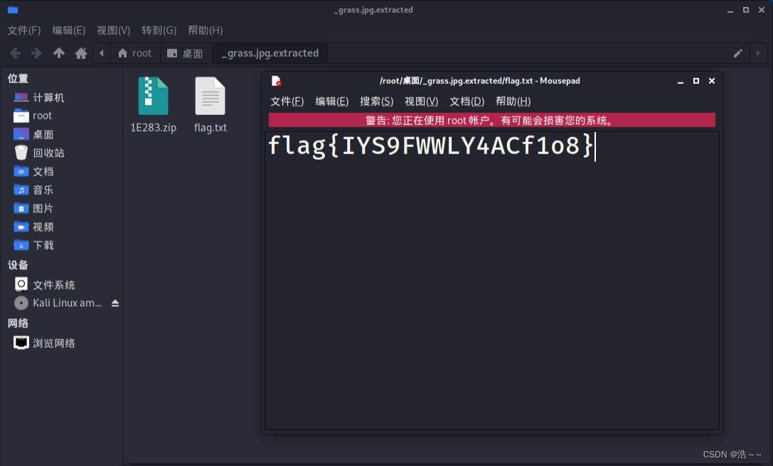The height and width of the screenshot is (466, 773).
Task: Click the forward navigation arrow
Action: pyautogui.click(x=37, y=53)
